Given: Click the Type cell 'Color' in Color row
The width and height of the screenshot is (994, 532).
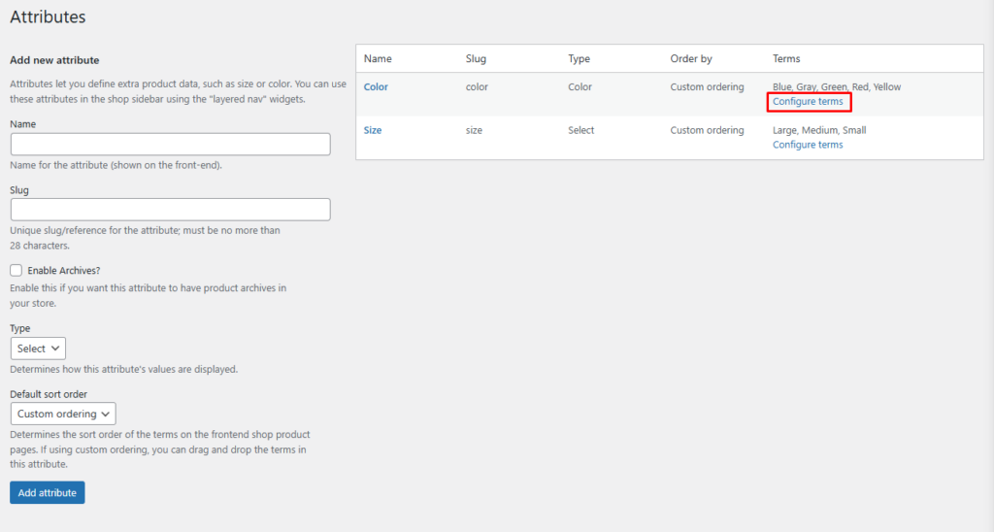Looking at the screenshot, I should (580, 86).
